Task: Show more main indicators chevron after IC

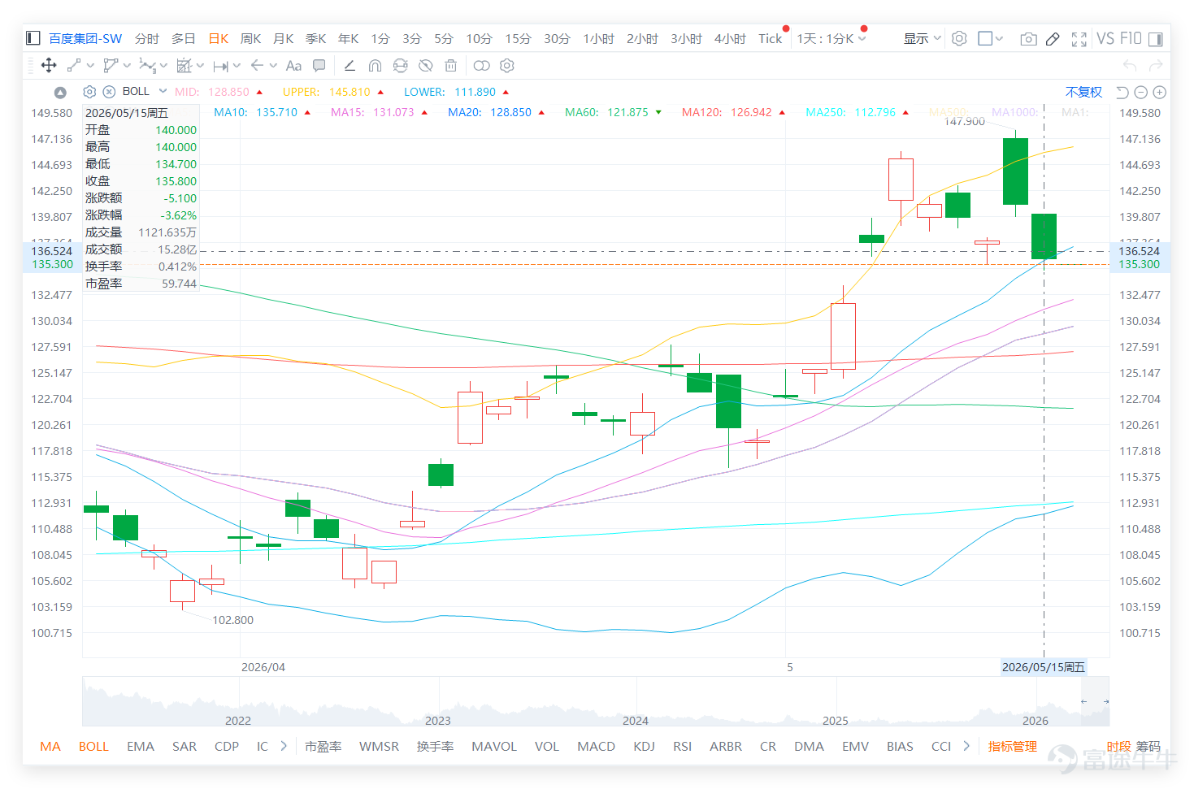Action: (x=284, y=745)
